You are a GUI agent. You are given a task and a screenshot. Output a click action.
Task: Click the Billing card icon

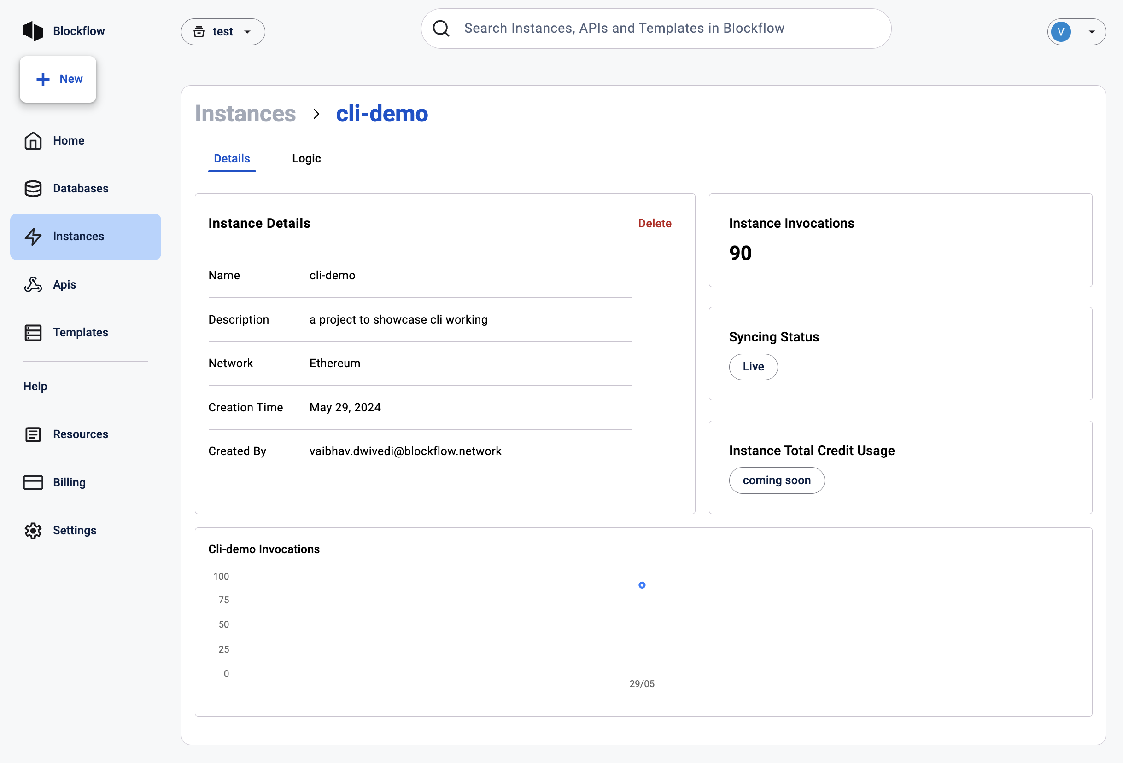(x=33, y=482)
